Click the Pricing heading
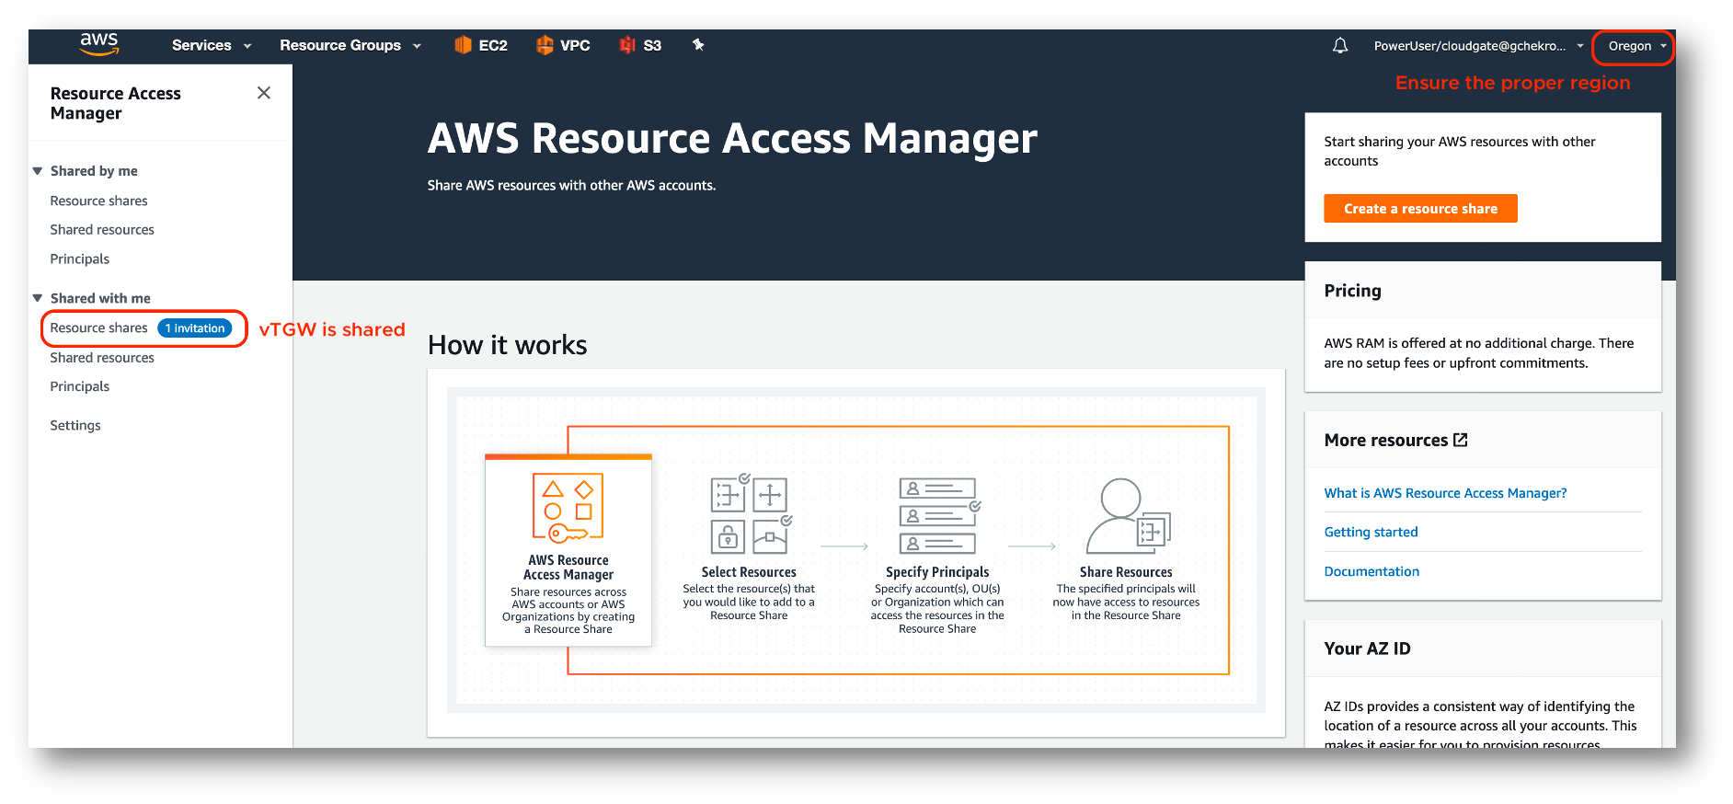This screenshot has width=1733, height=804. tap(1352, 291)
